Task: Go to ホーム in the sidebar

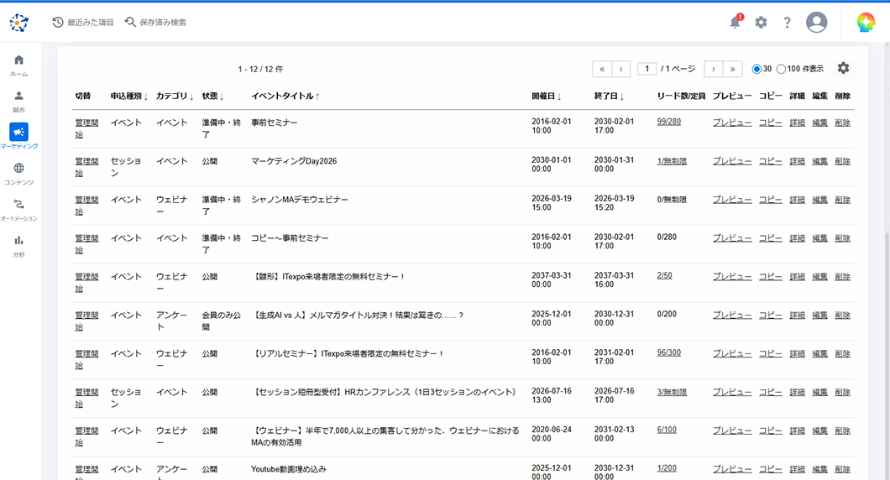Action: coord(18,65)
